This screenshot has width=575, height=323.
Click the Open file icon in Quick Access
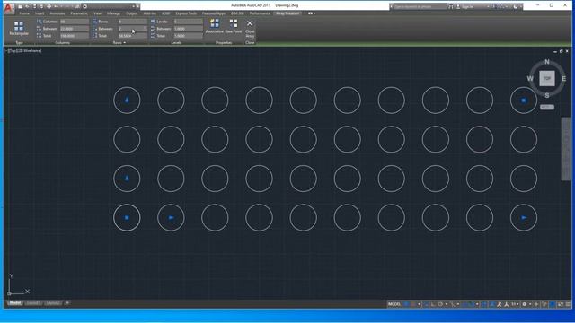(x=27, y=6)
